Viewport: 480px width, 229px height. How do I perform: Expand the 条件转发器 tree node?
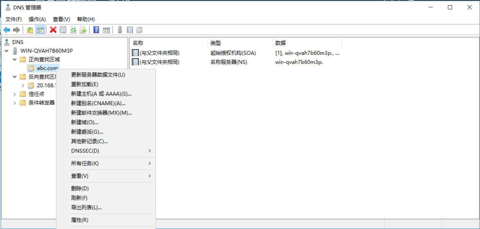point(15,103)
